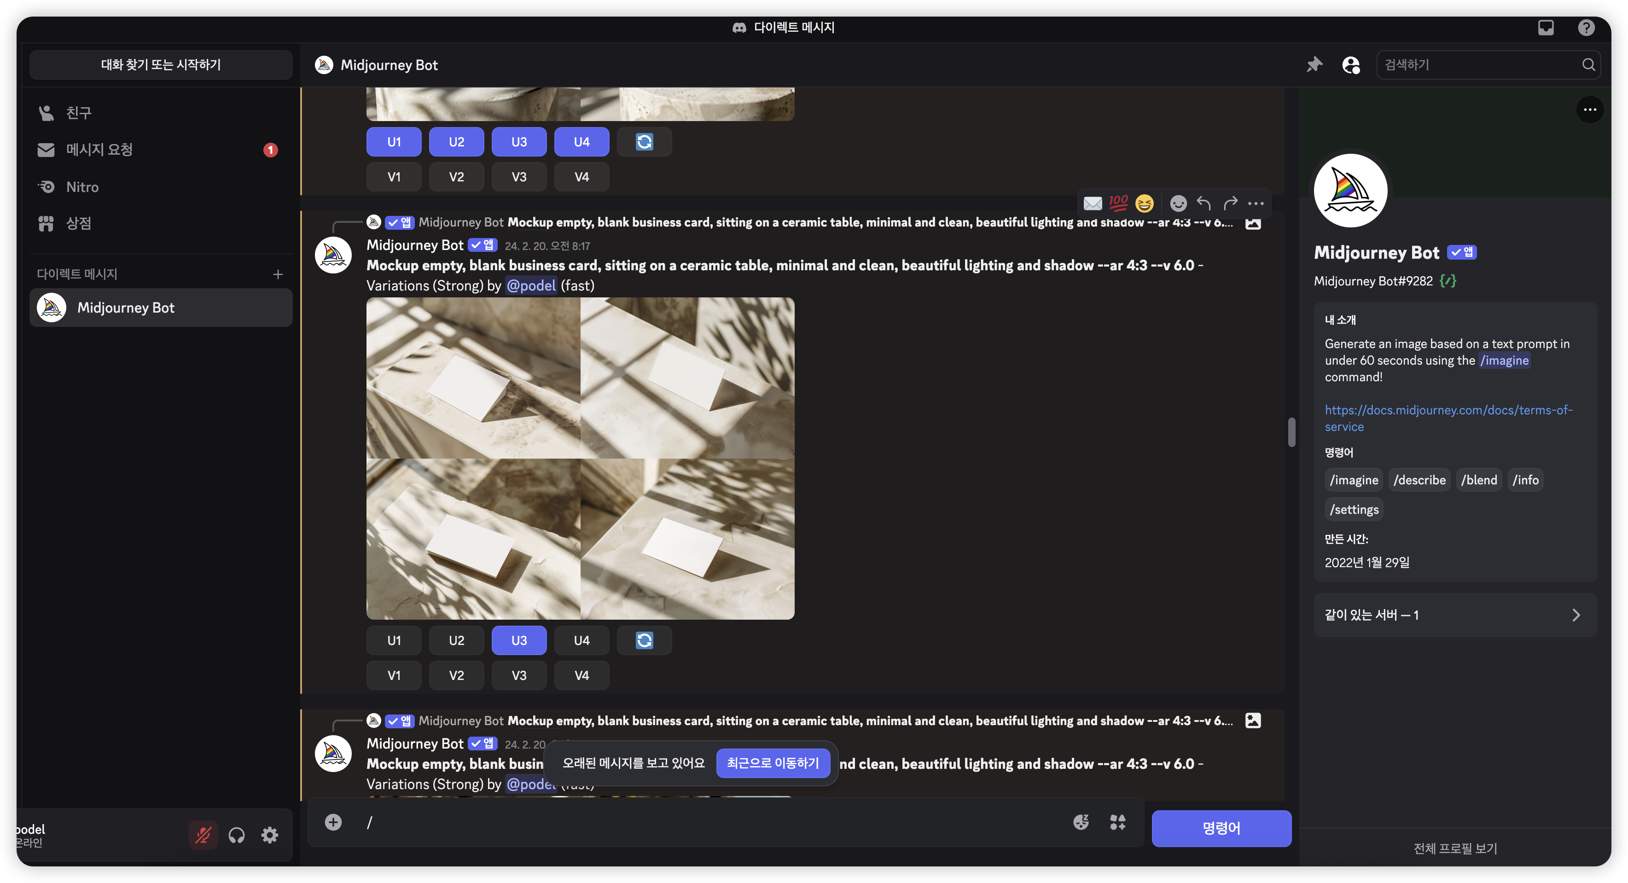Image resolution: width=1628 pixels, height=883 pixels.
Task: Unmute the microphone
Action: (x=203, y=835)
